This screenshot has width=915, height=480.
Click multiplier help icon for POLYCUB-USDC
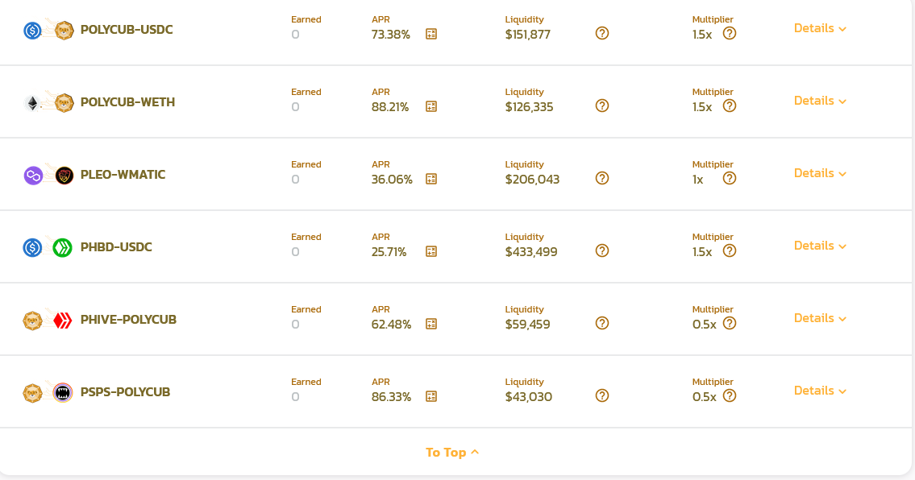(730, 33)
